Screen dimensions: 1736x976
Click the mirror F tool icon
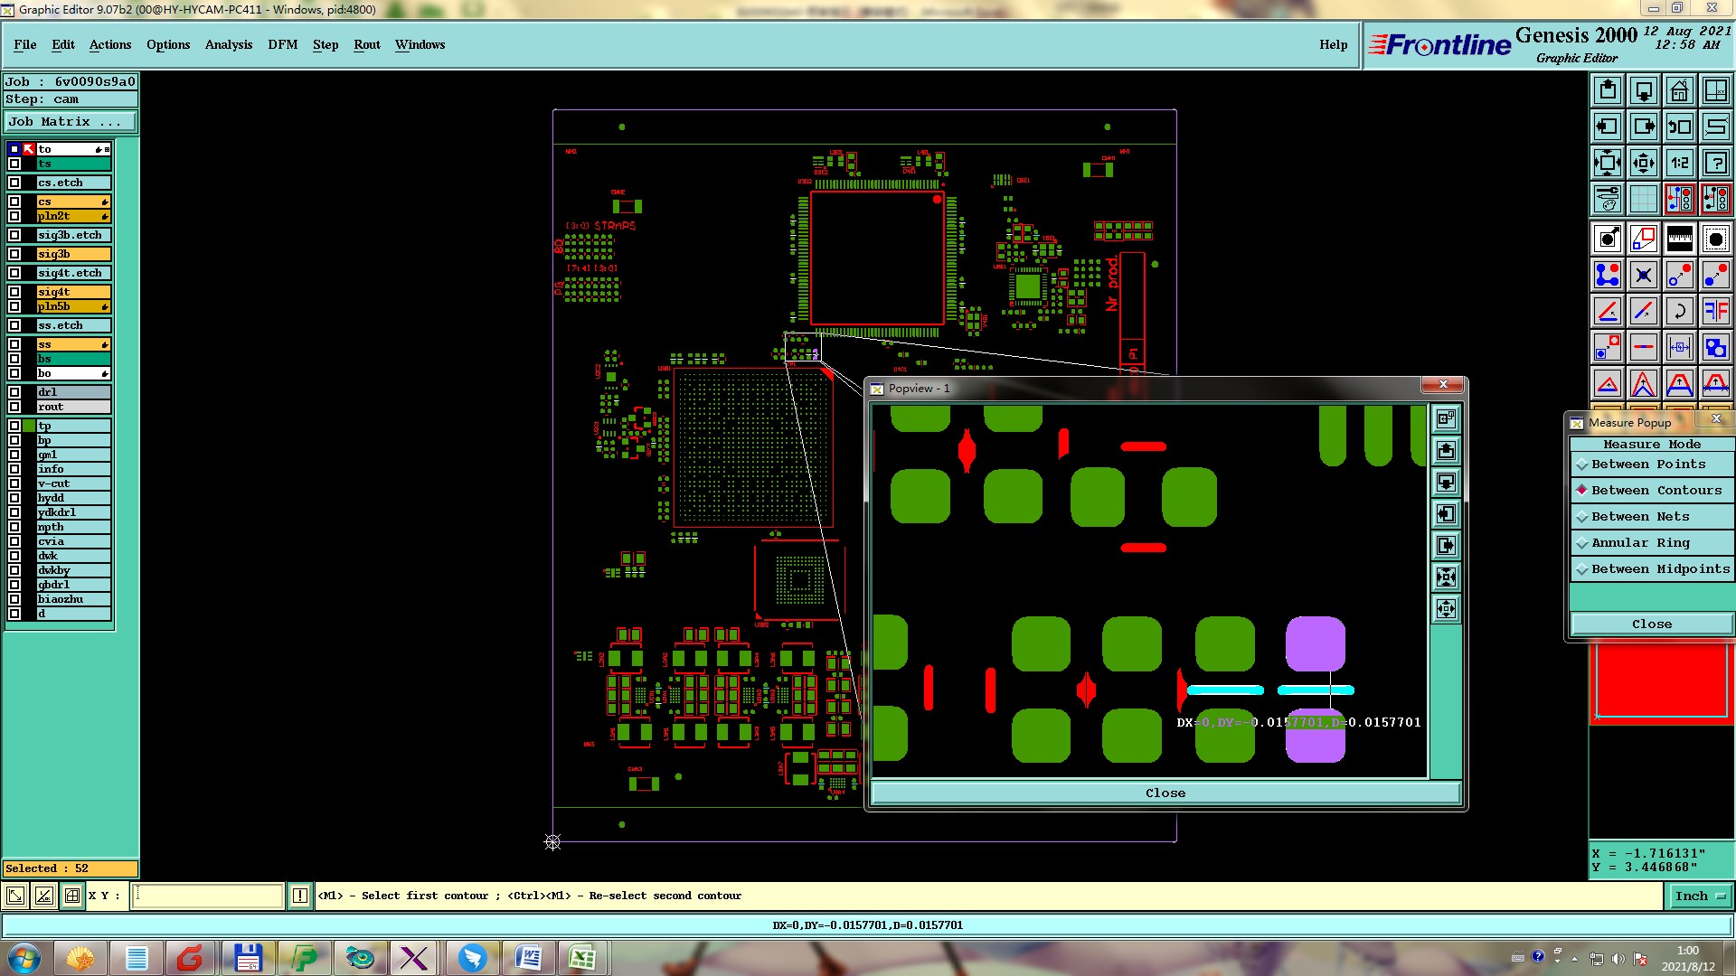click(1715, 312)
